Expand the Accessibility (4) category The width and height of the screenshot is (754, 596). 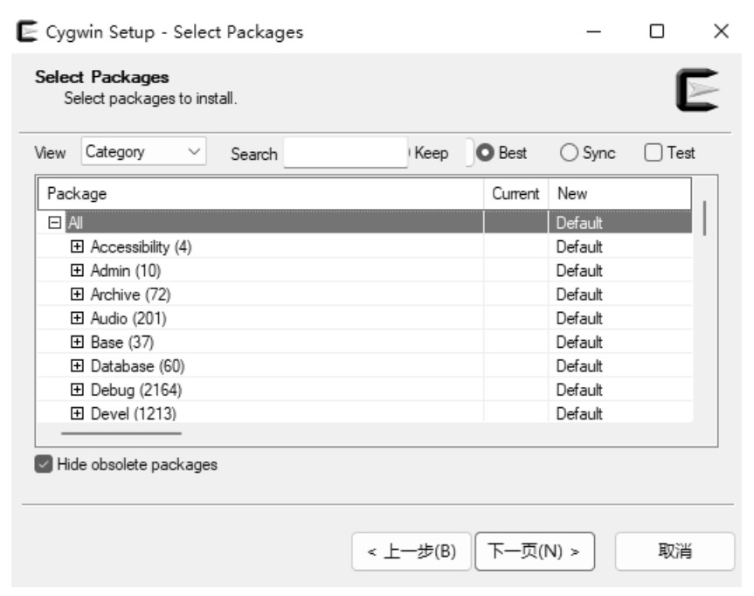click(77, 246)
